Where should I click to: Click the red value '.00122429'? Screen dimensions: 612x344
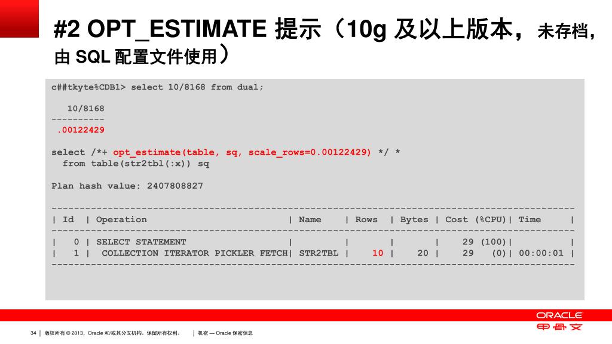(81, 130)
